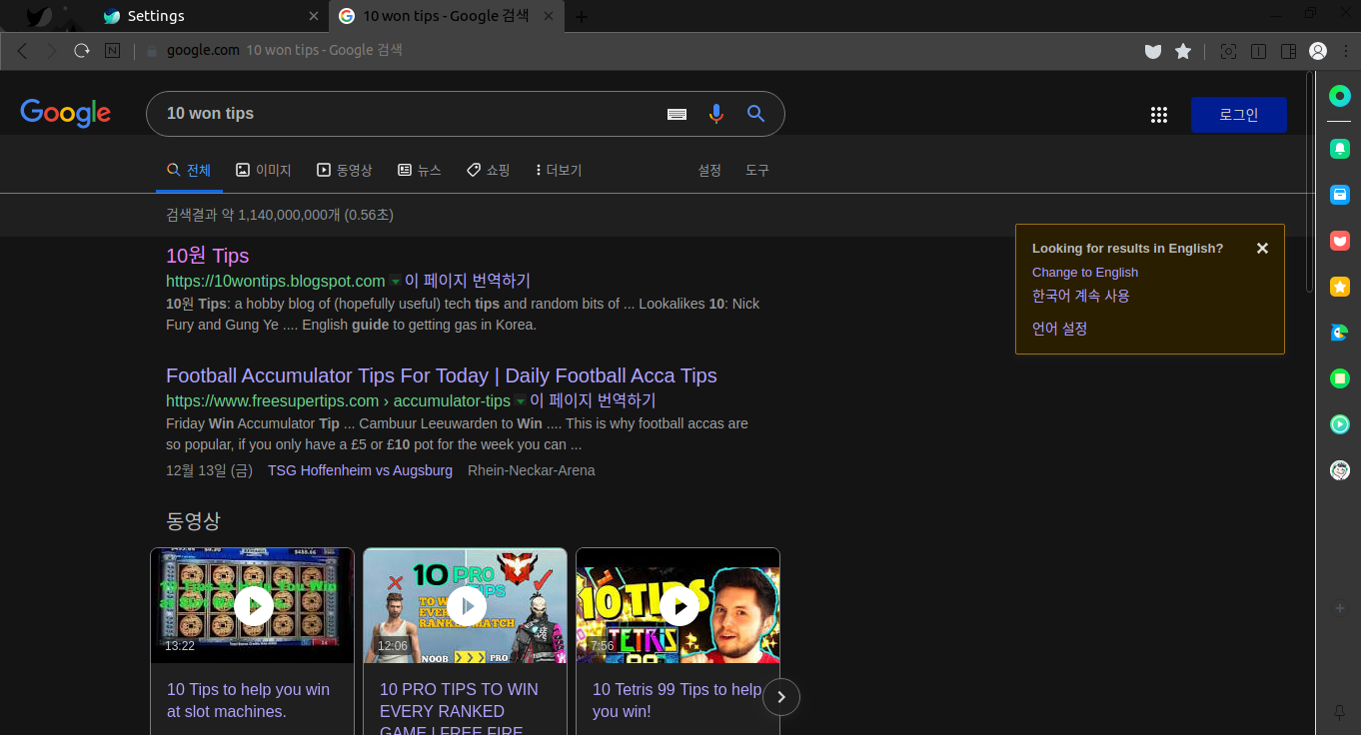
Task: Switch to the 뉴스 news tab
Action: click(419, 171)
